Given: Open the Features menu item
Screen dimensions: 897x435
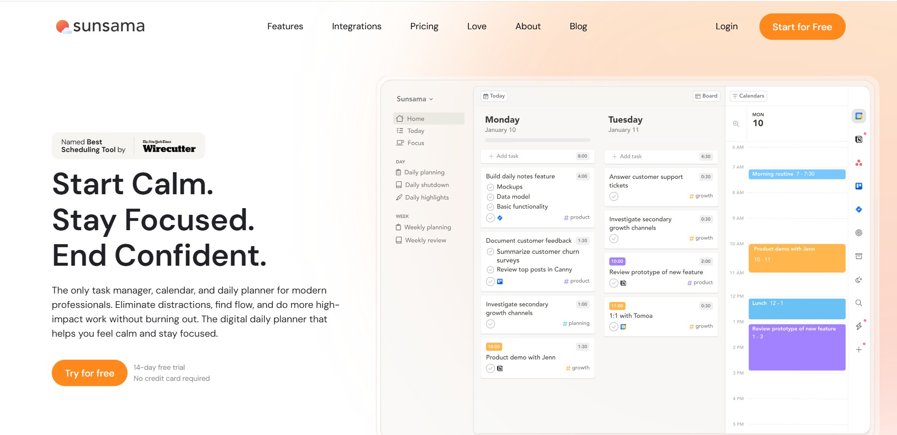Looking at the screenshot, I should 285,26.
